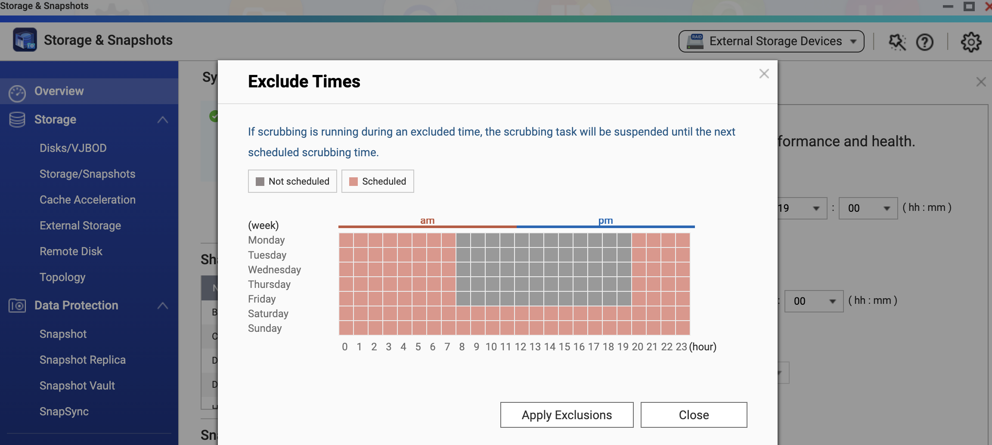The image size is (992, 445).
Task: Toggle the Monday 8 o'clock schedule cell
Action: click(463, 240)
